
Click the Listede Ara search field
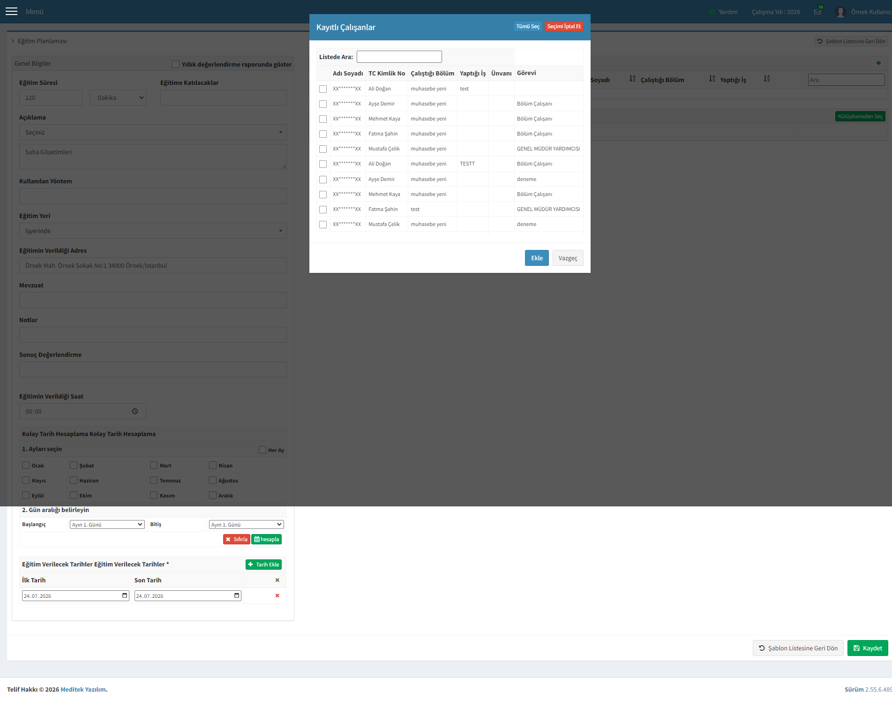tap(399, 57)
